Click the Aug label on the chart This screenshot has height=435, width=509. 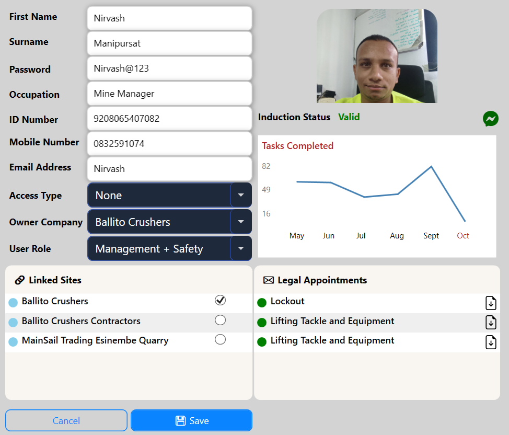(x=397, y=236)
